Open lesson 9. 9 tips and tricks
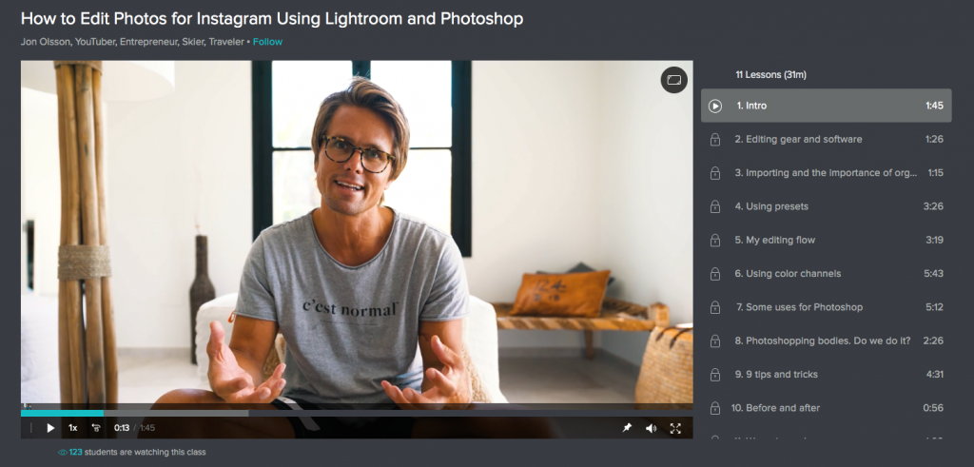This screenshot has width=974, height=467. tap(827, 375)
